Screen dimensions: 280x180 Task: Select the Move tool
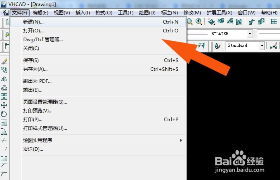pyautogui.click(x=4, y=105)
